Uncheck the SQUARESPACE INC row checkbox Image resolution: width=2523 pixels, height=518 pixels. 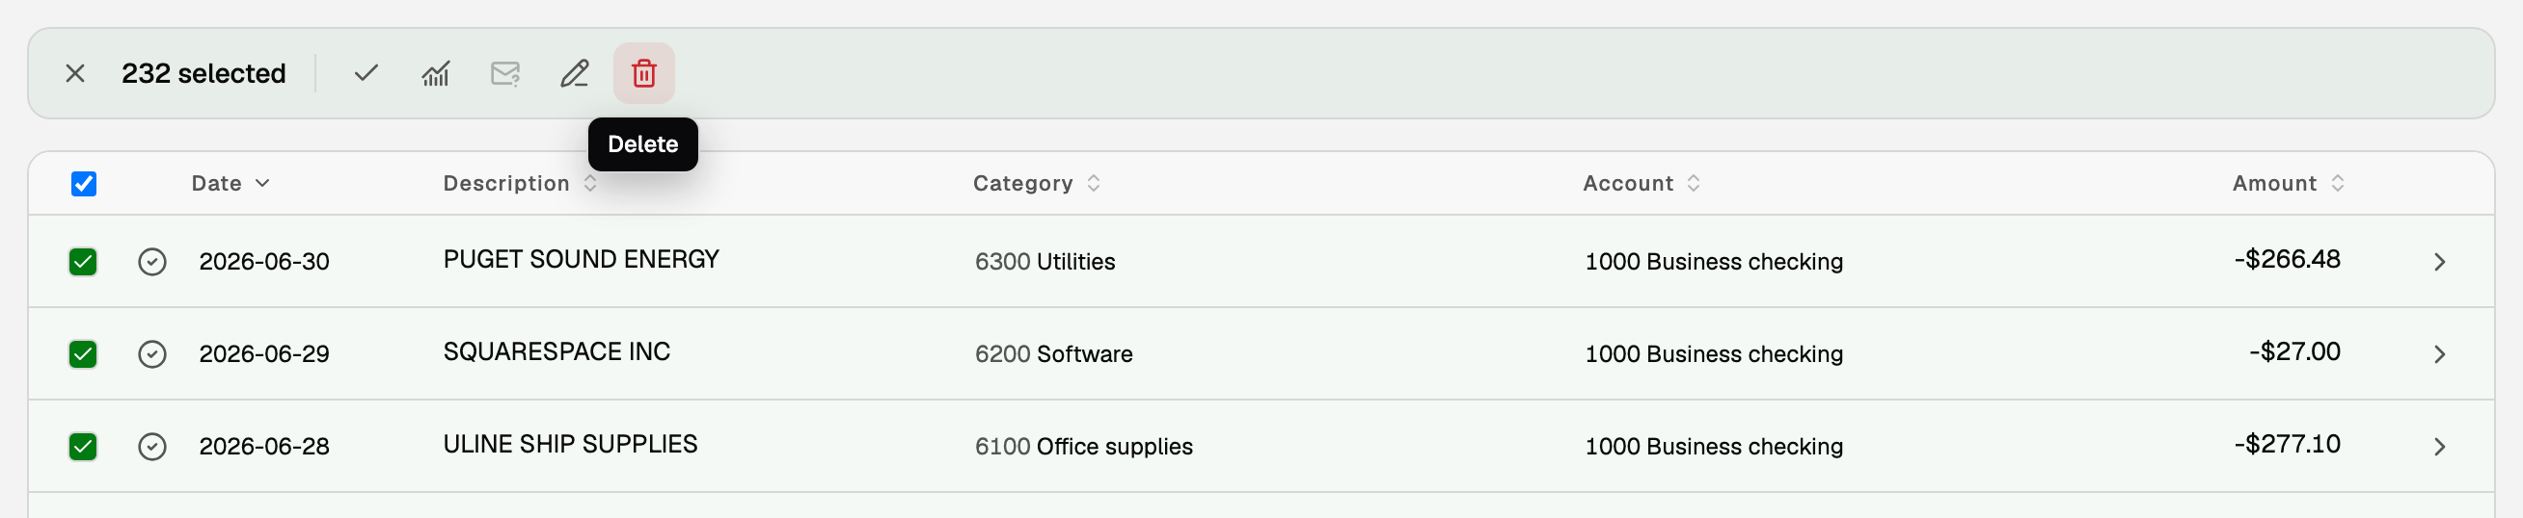[x=83, y=353]
